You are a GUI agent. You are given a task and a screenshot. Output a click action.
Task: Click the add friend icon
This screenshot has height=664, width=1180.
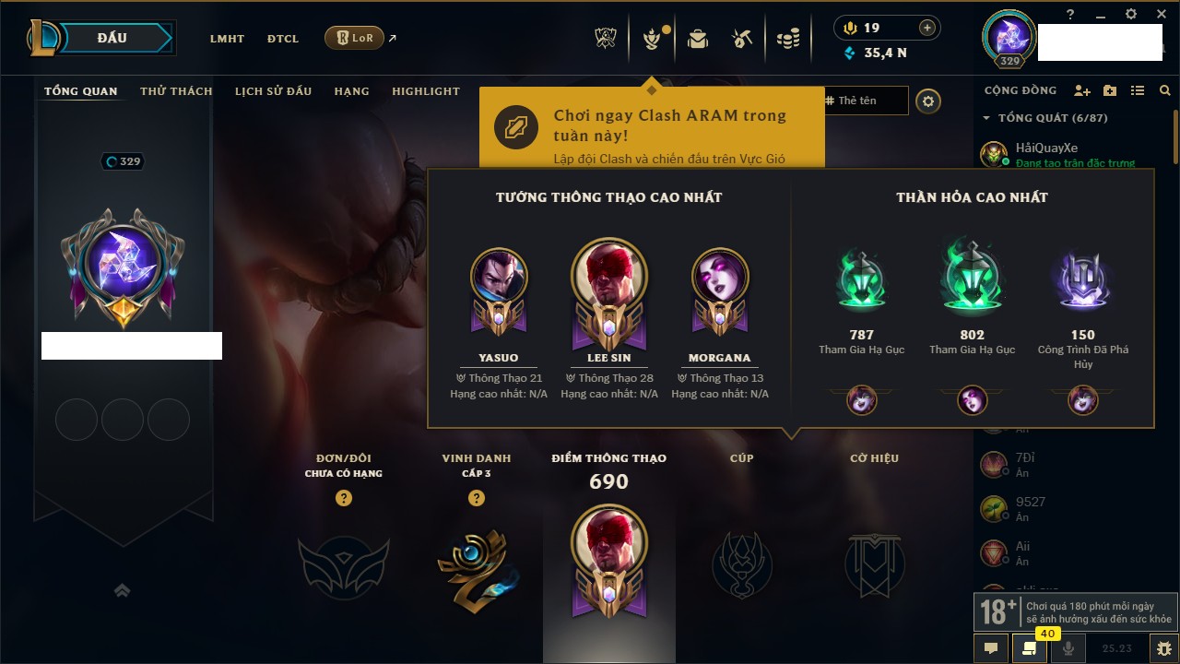click(1082, 90)
